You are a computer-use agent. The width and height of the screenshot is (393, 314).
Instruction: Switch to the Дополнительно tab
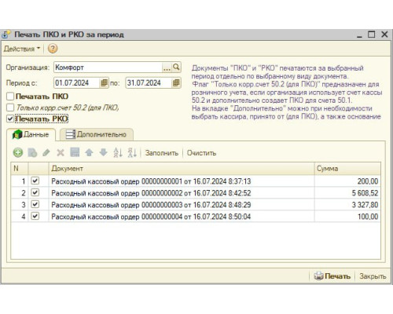click(x=97, y=134)
